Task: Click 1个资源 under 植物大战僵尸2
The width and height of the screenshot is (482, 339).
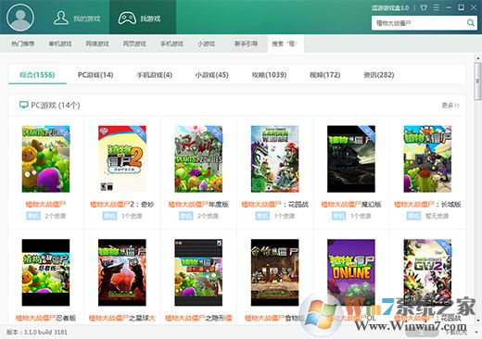Action: (x=132, y=216)
